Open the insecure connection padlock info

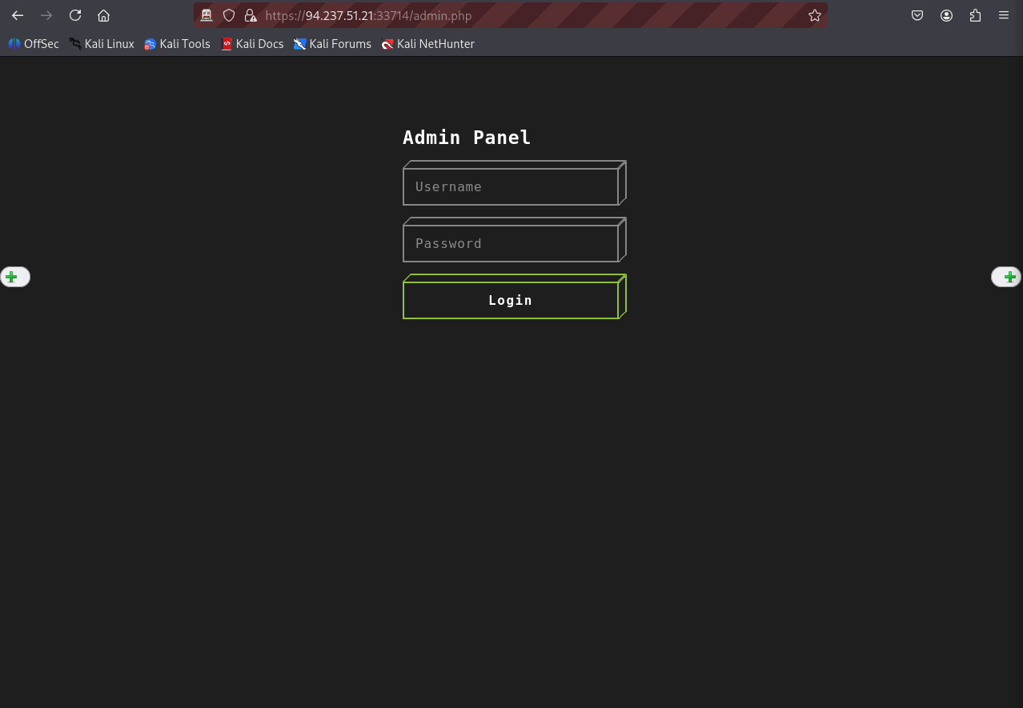tap(251, 15)
